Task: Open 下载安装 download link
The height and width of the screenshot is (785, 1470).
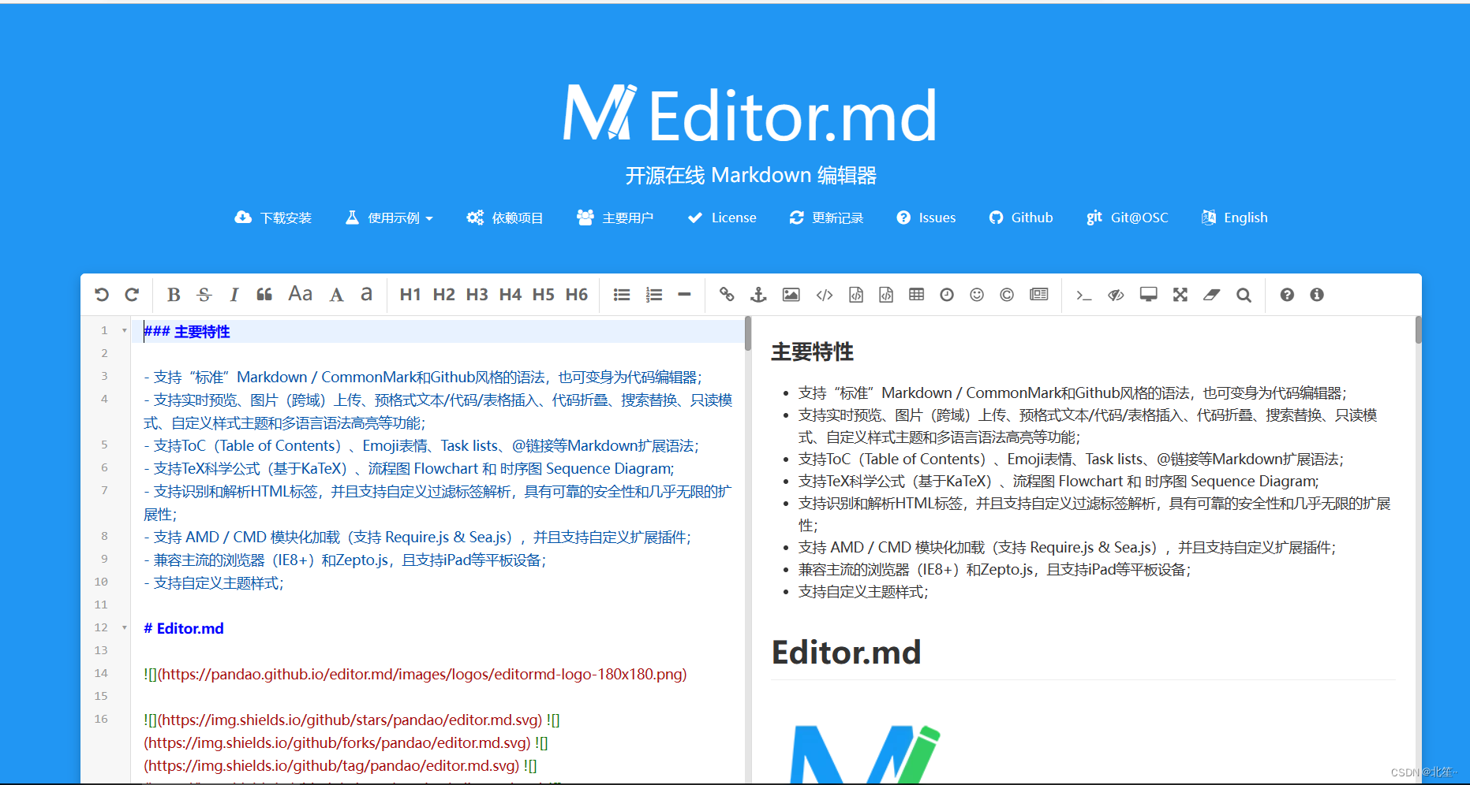Action: [x=273, y=218]
